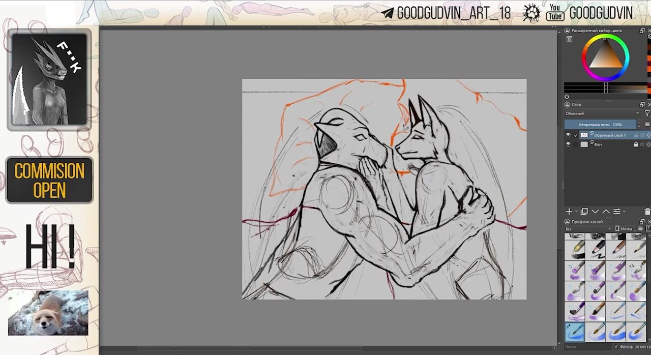Duplicate the layer with the duplicate icon
Image resolution: width=651 pixels, height=355 pixels.
tap(584, 212)
